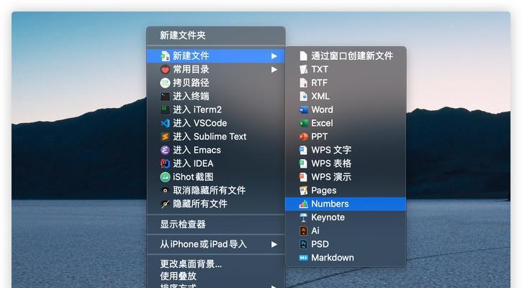Image resolution: width=522 pixels, height=288 pixels.
Task: Expand the 新建文件 submenu arrow
Action: pos(274,56)
